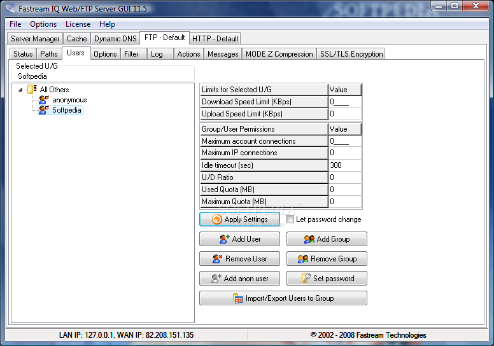Click the group icon on Remove Group
Image resolution: width=494 pixels, height=346 pixels.
303,259
